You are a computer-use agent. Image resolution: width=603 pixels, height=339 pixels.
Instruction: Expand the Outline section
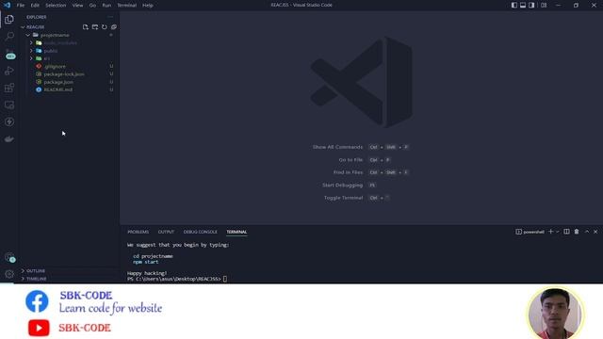click(69, 271)
